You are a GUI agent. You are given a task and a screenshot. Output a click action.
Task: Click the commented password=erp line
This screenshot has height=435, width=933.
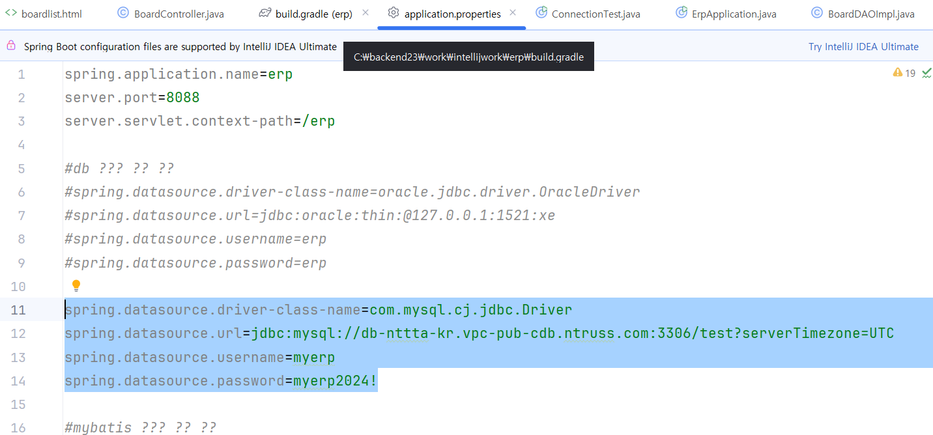point(195,263)
